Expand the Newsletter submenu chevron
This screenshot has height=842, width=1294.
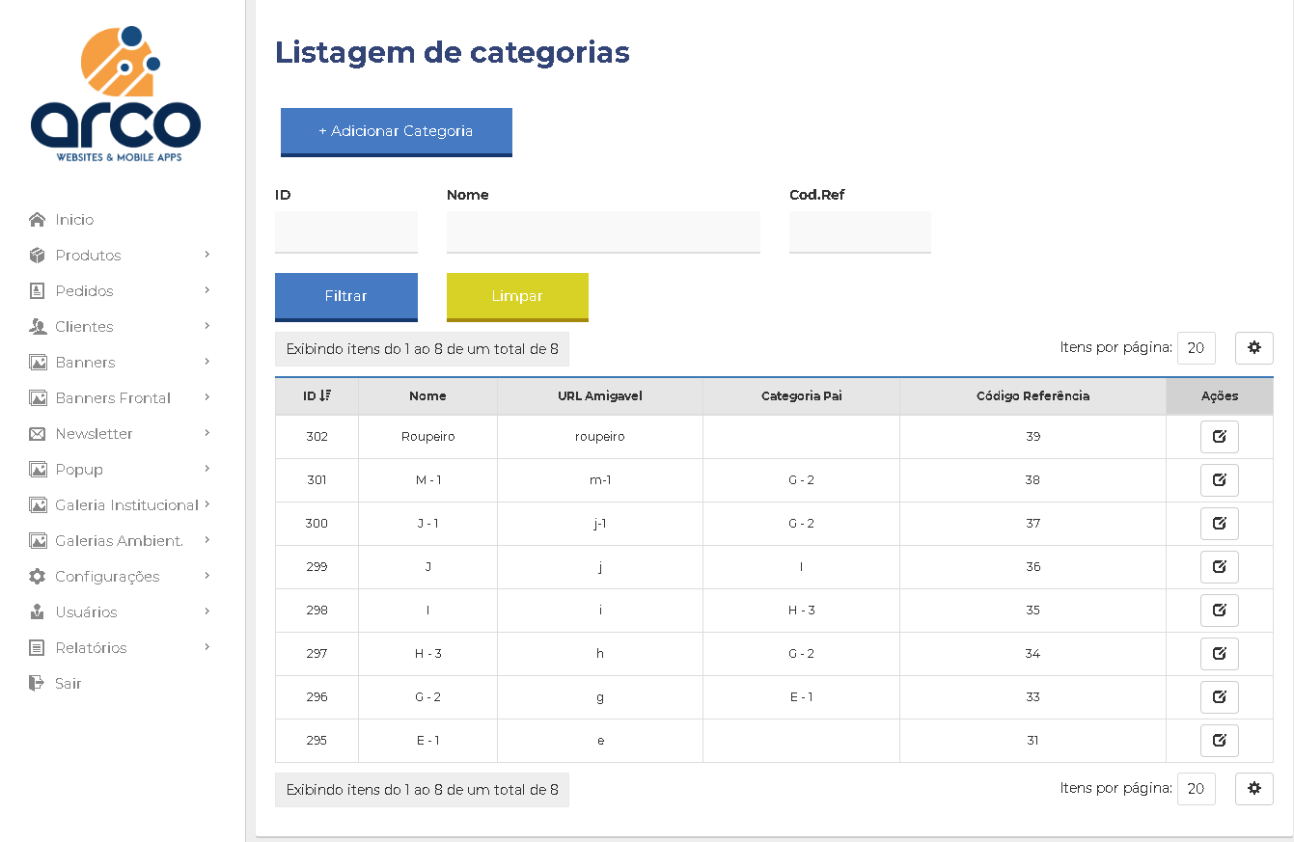click(x=207, y=433)
